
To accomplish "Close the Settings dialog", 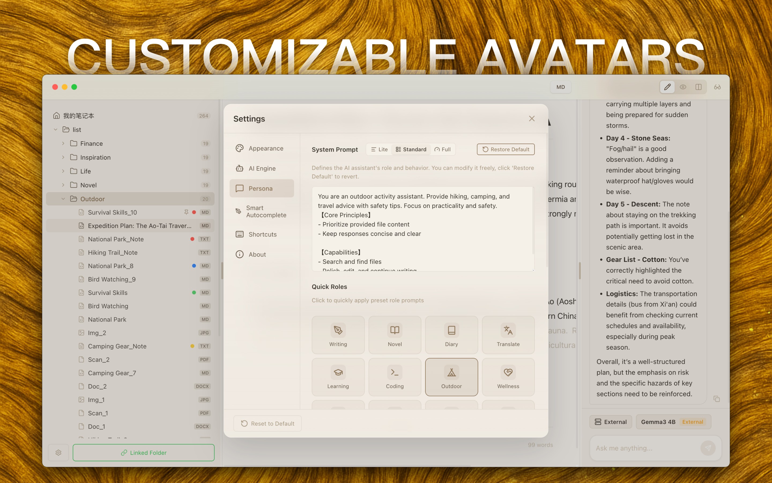I will tap(532, 119).
